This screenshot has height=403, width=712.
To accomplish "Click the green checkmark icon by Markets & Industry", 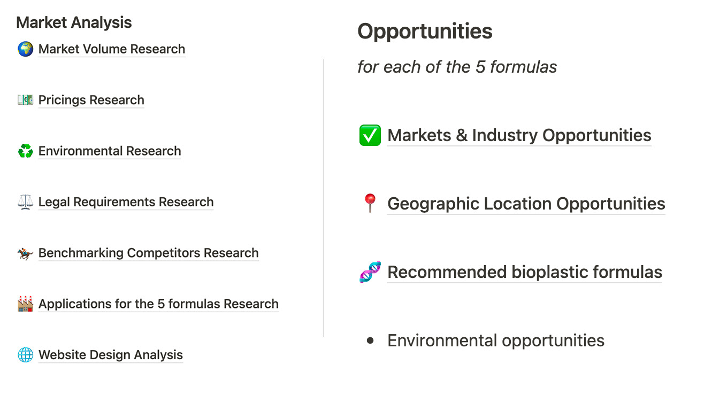I will (x=370, y=135).
